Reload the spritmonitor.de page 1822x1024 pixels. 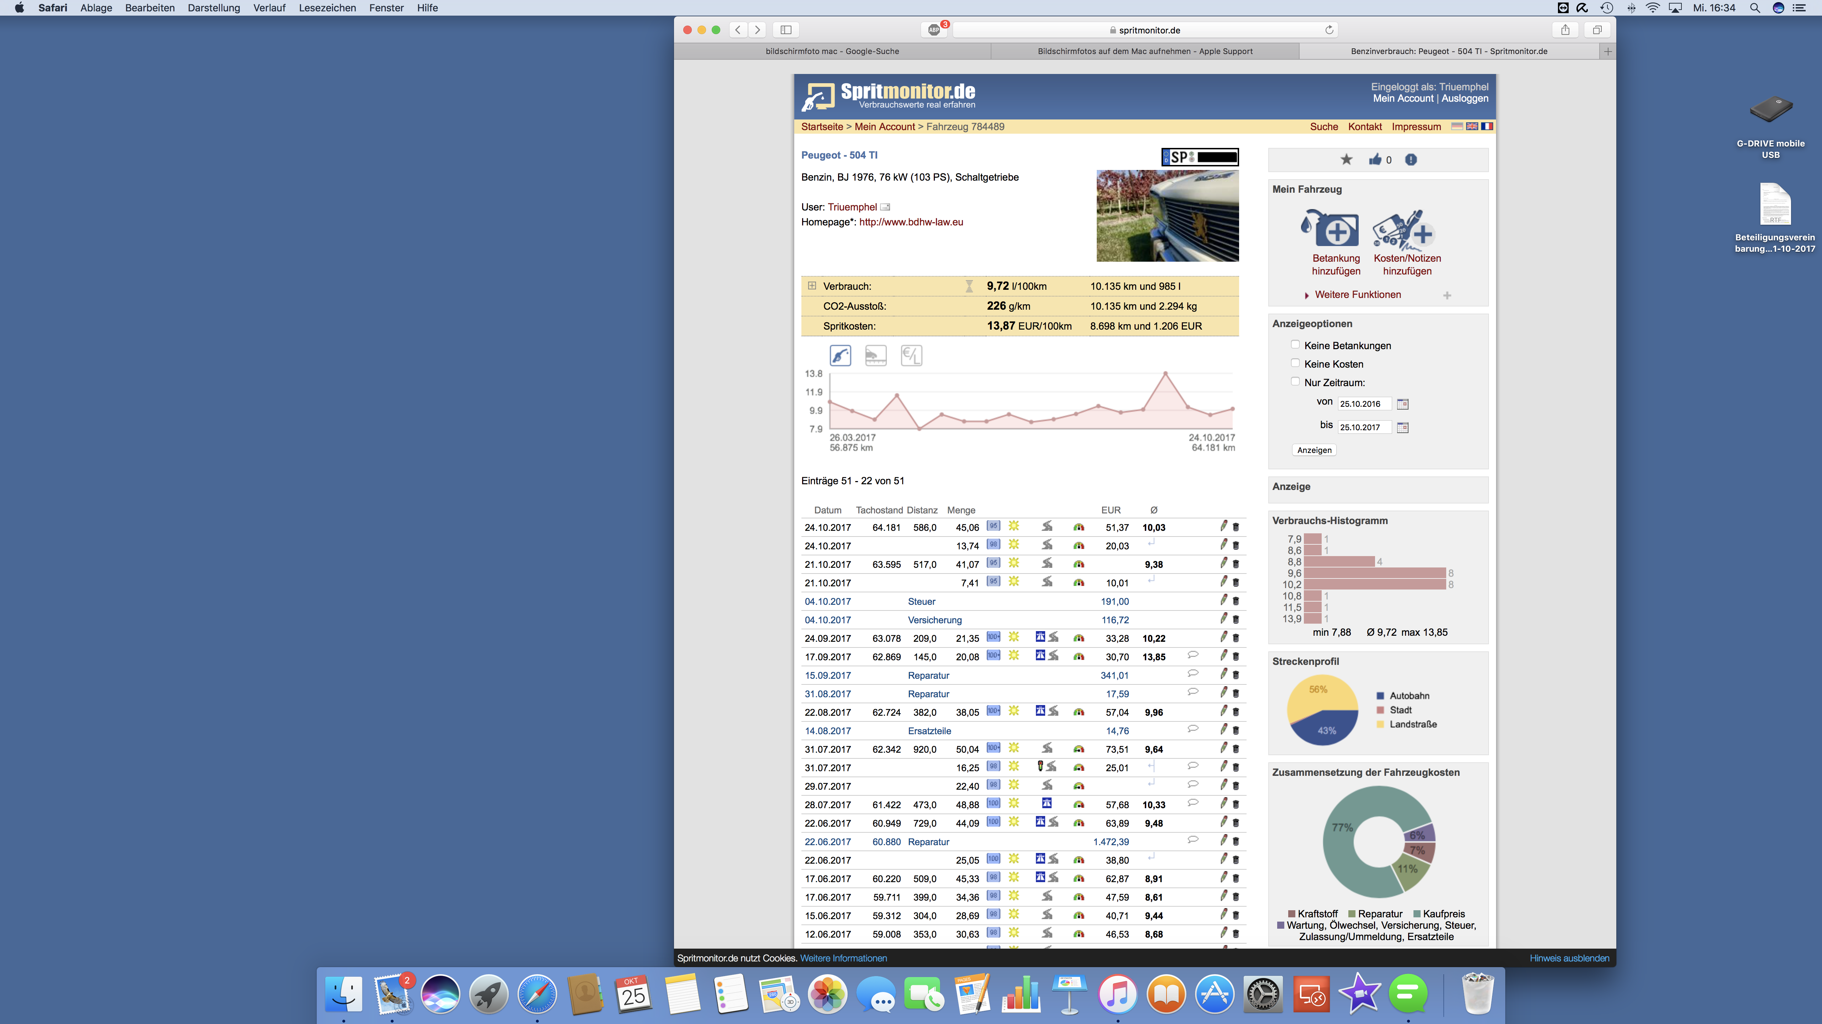click(x=1330, y=30)
